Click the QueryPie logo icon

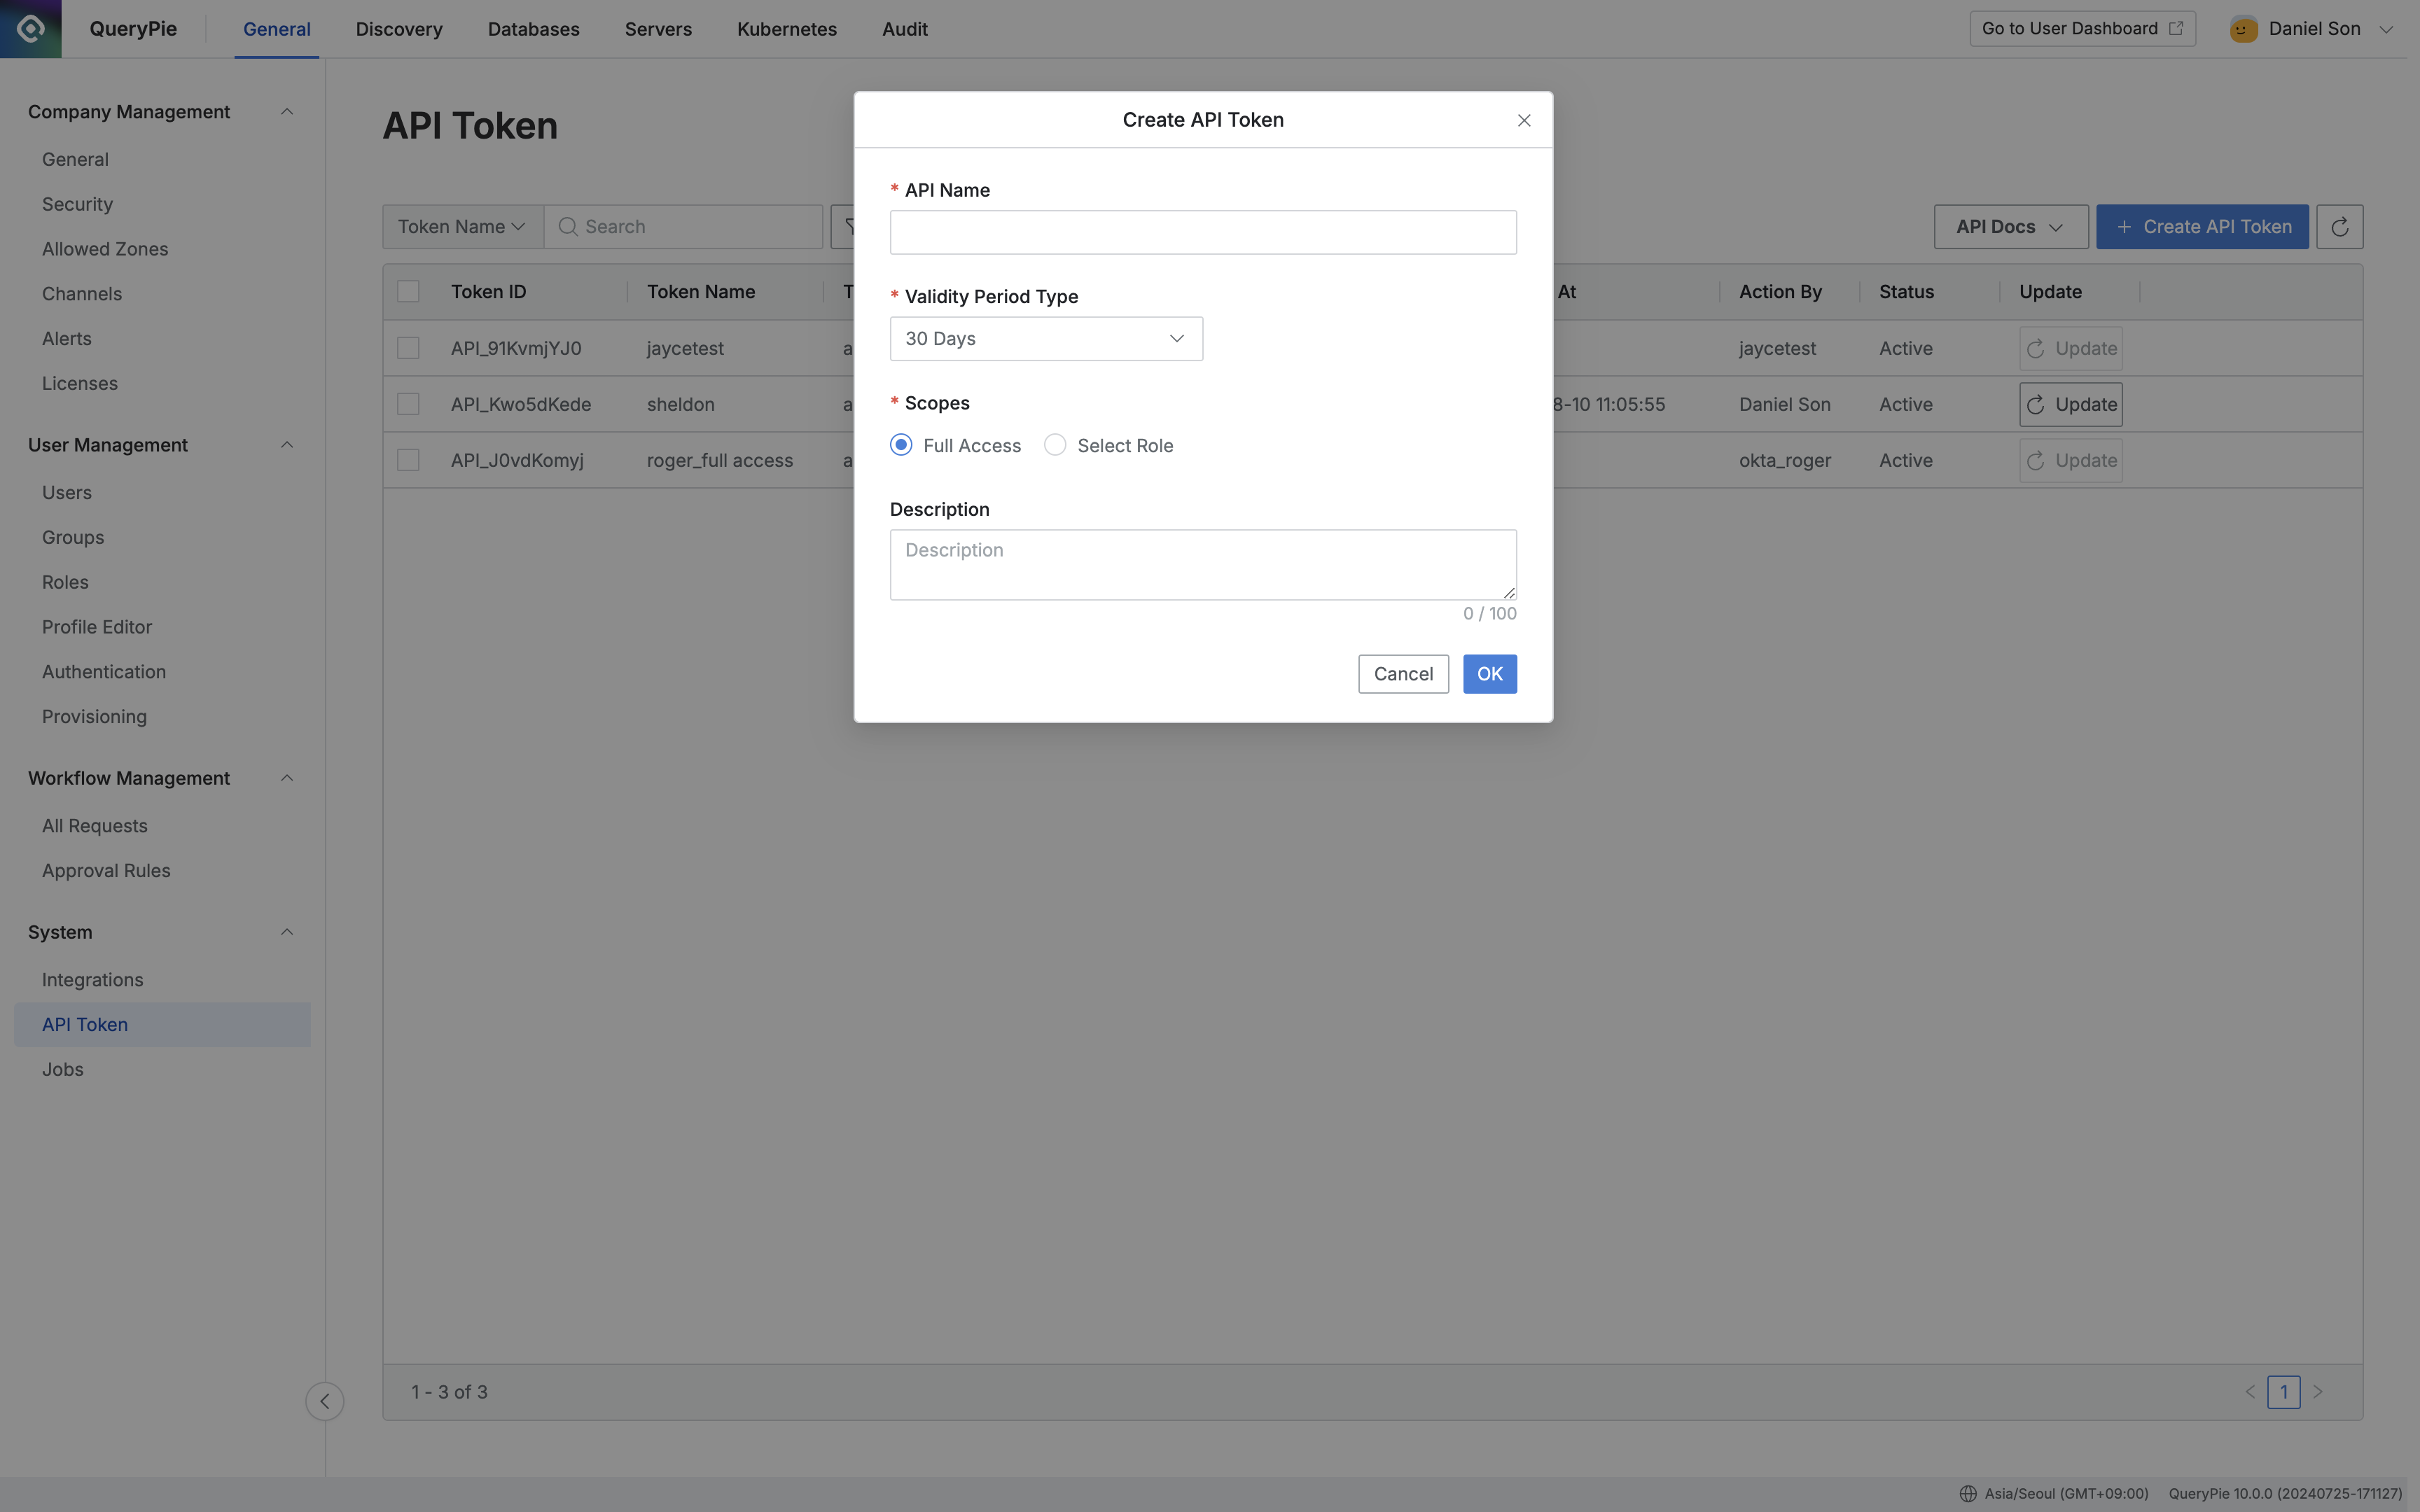[30, 29]
